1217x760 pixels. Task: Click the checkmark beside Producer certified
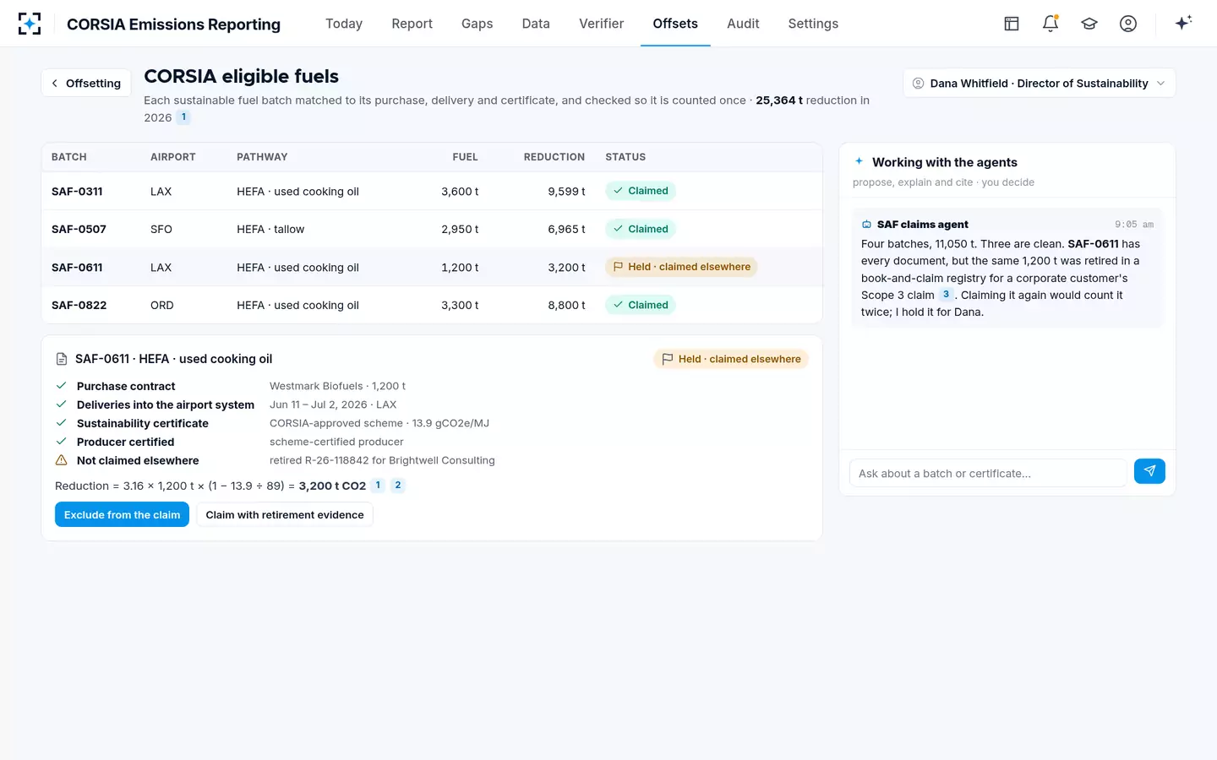click(x=62, y=442)
